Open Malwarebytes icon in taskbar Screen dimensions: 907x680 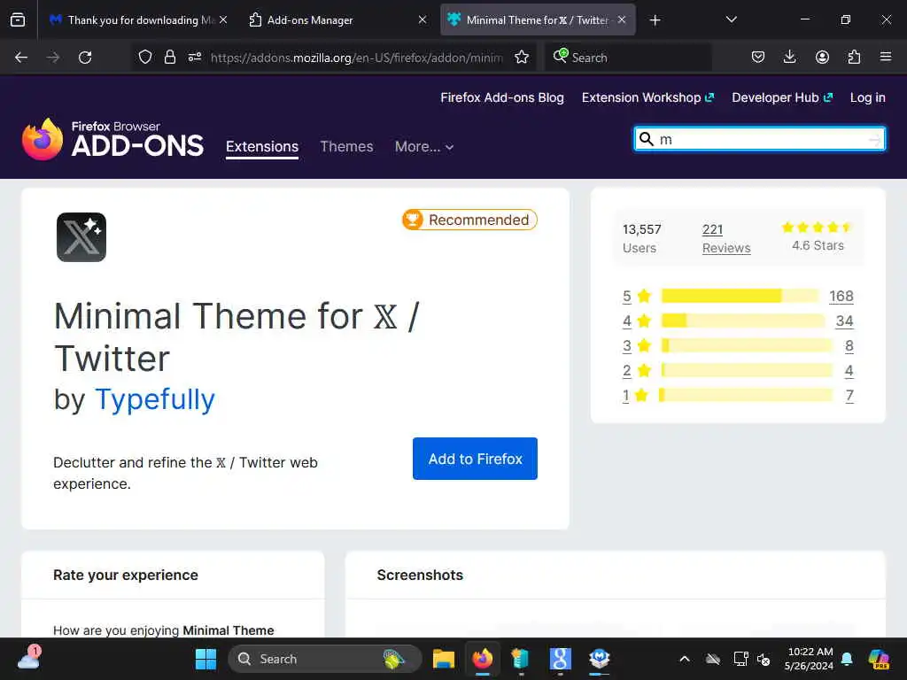click(x=600, y=659)
